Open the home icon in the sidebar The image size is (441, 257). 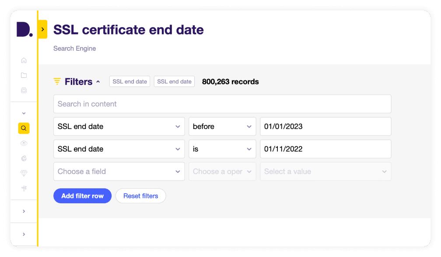point(24,60)
